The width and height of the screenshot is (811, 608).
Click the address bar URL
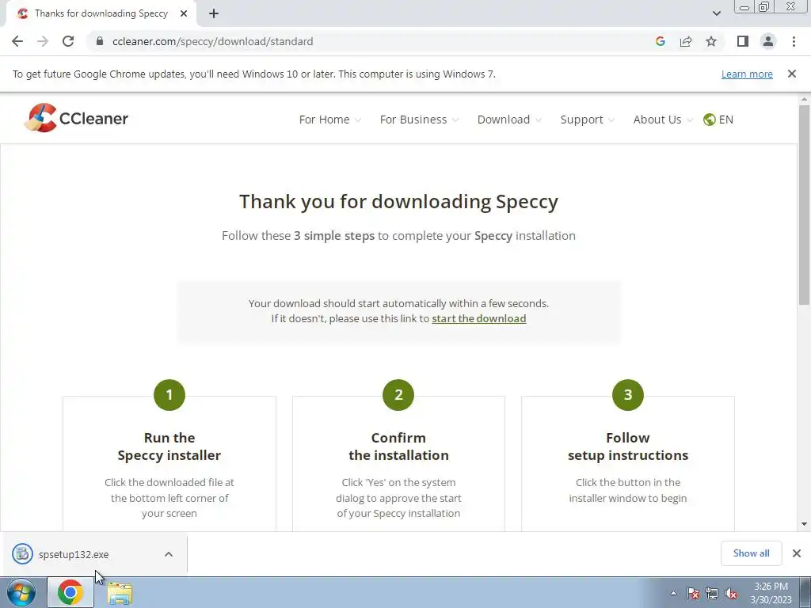(212, 41)
